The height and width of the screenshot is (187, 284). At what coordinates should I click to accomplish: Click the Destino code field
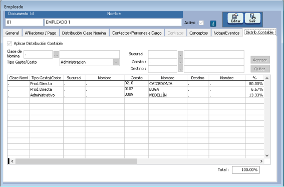162,69
